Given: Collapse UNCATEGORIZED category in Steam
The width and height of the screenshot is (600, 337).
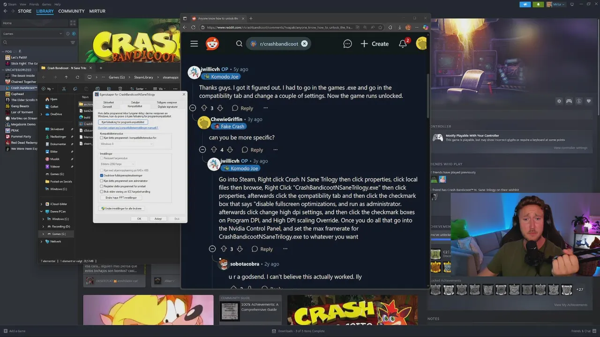Looking at the screenshot, I should click(3, 70).
